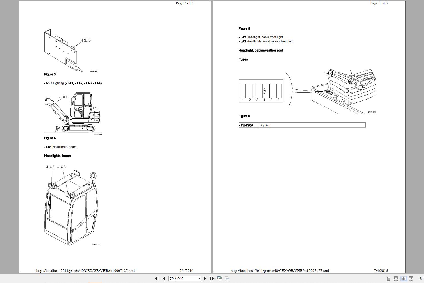Select the two-page side-by-side view

pos(404,278)
